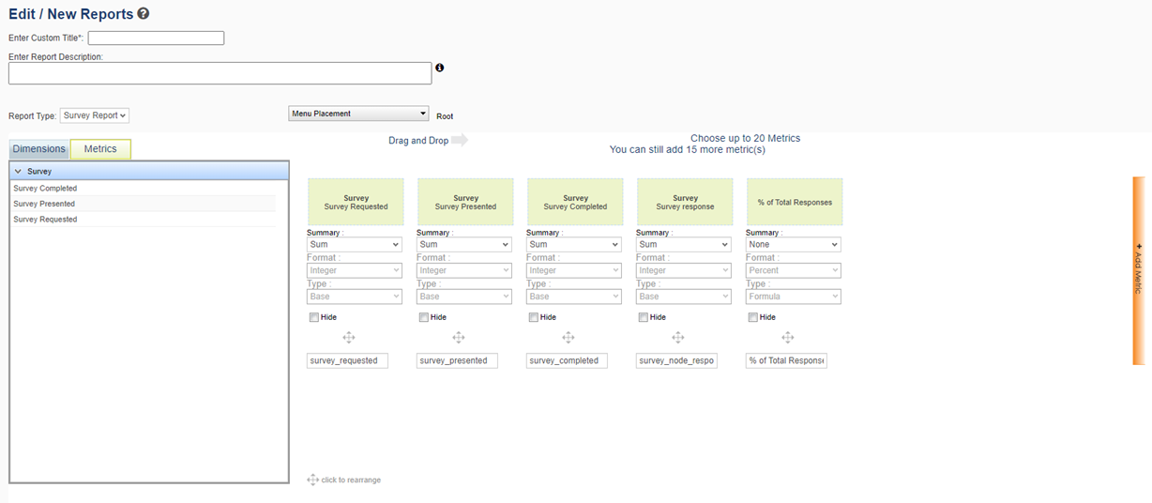Click the orange Add Metric side button
This screenshot has height=503, width=1152.
tap(1139, 270)
